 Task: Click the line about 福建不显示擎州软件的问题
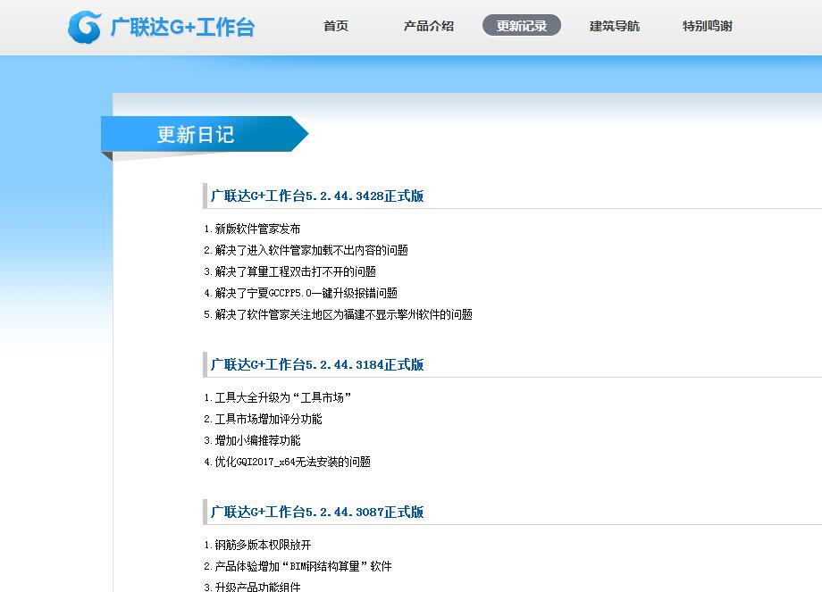(338, 315)
